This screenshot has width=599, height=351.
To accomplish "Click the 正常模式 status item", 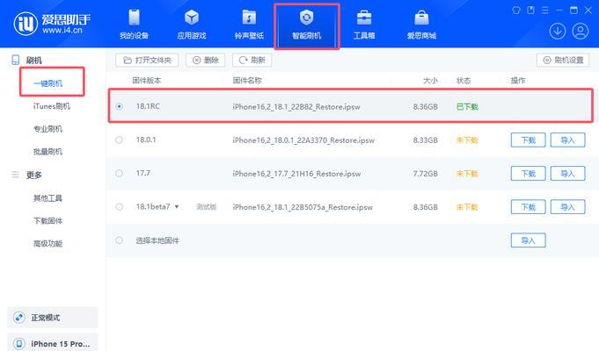I will pyautogui.click(x=53, y=318).
